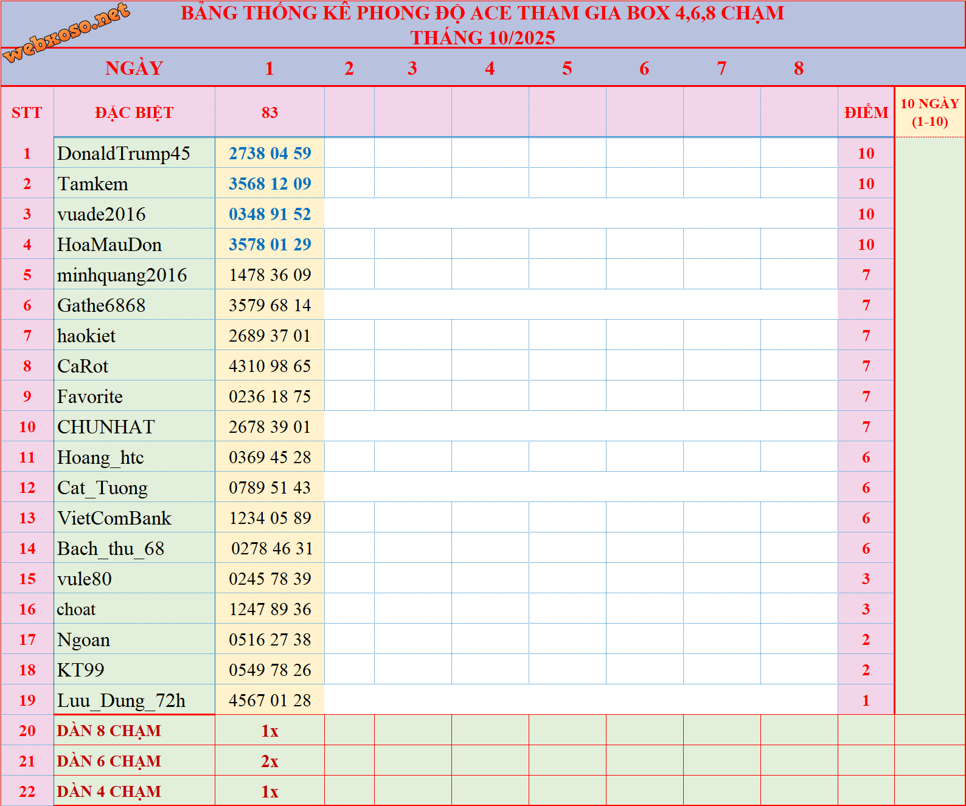The image size is (966, 806).
Task: Click the Gathe6868 name cell
Action: click(102, 305)
